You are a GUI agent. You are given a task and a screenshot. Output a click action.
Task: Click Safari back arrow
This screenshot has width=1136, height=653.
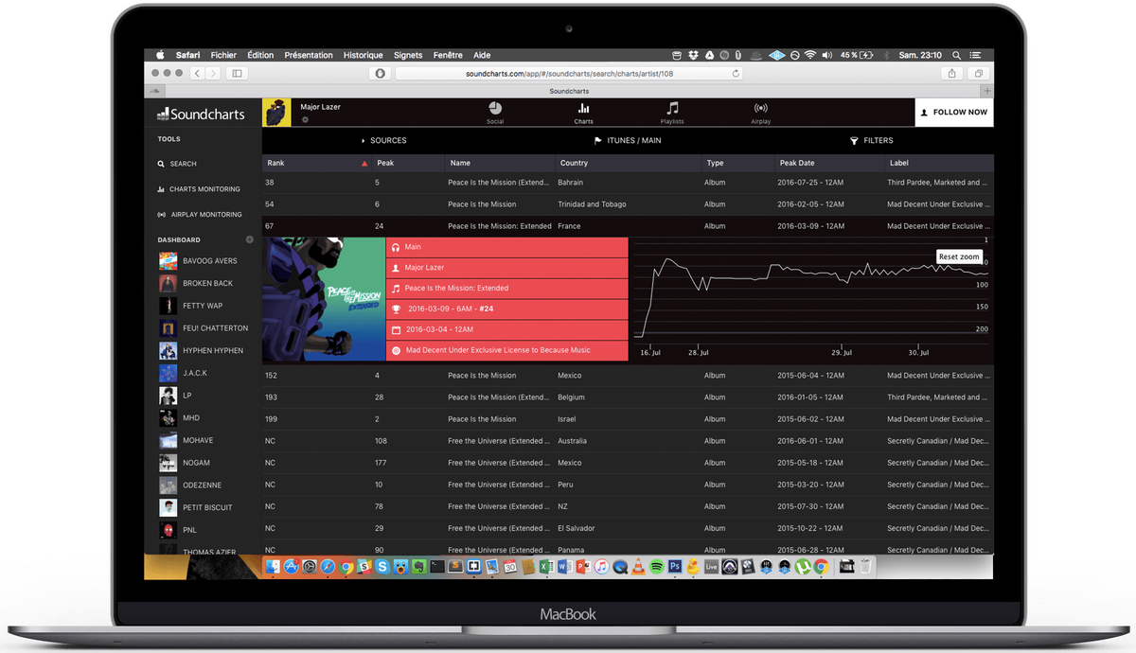197,73
